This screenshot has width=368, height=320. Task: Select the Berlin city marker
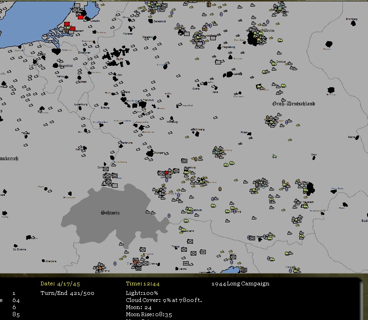[x=253, y=39]
